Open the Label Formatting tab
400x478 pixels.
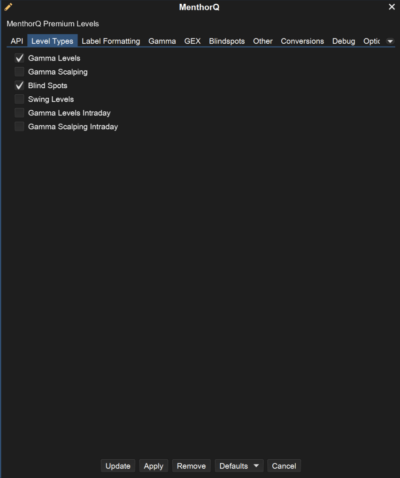point(111,41)
